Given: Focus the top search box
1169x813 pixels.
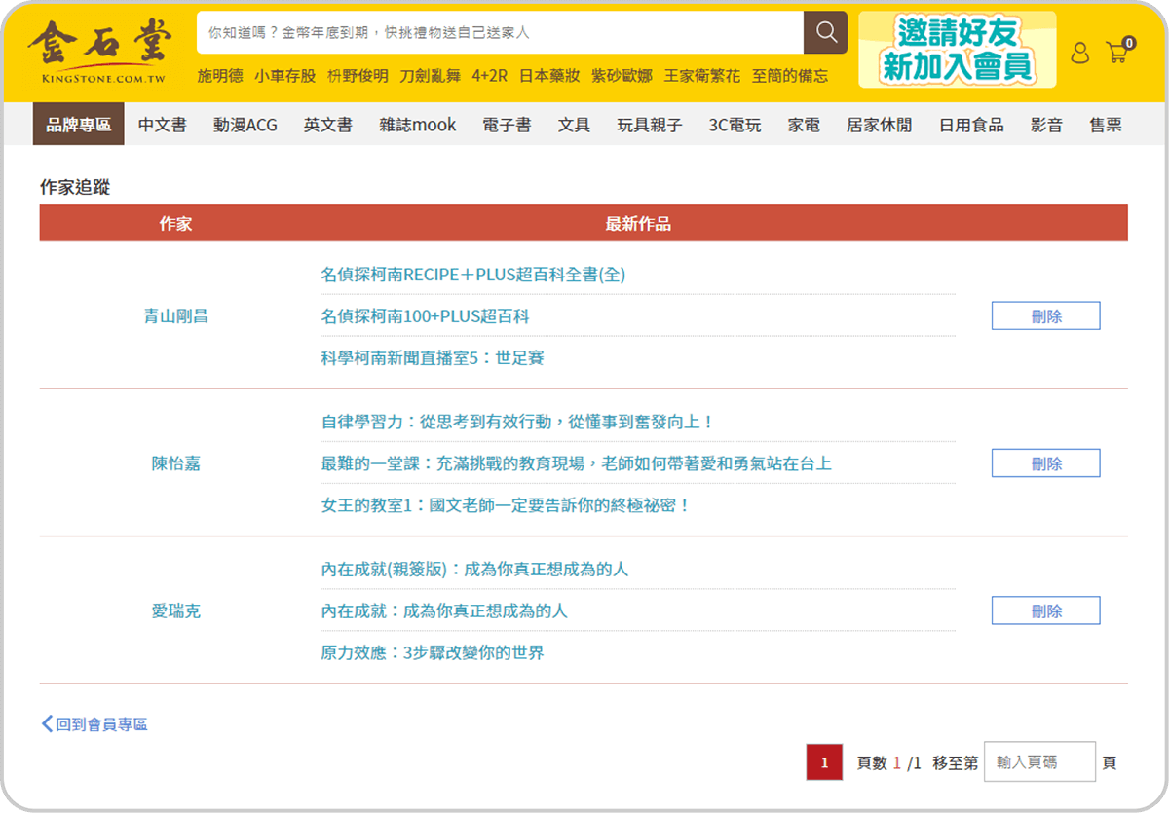Looking at the screenshot, I should (x=499, y=33).
